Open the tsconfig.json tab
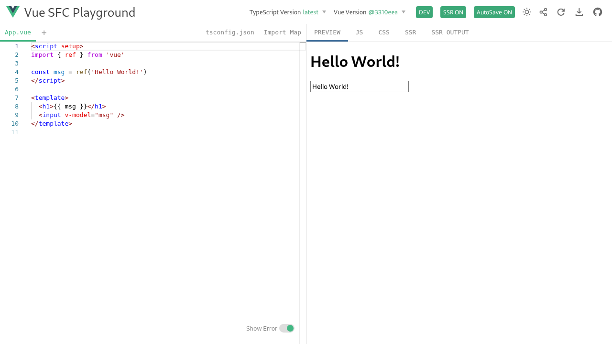This screenshot has width=612, height=344. (x=230, y=32)
